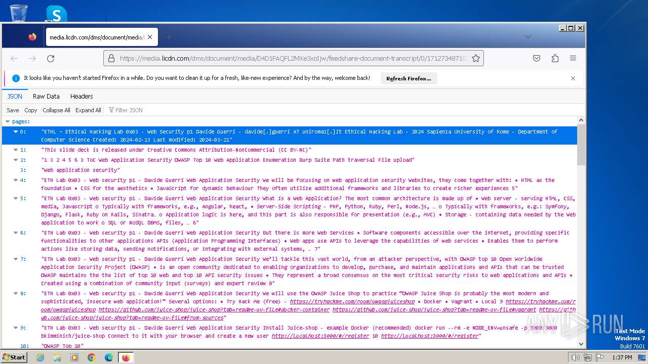
Task: Select the "OWASP Top 10" row 10 value
Action: click(x=62, y=346)
